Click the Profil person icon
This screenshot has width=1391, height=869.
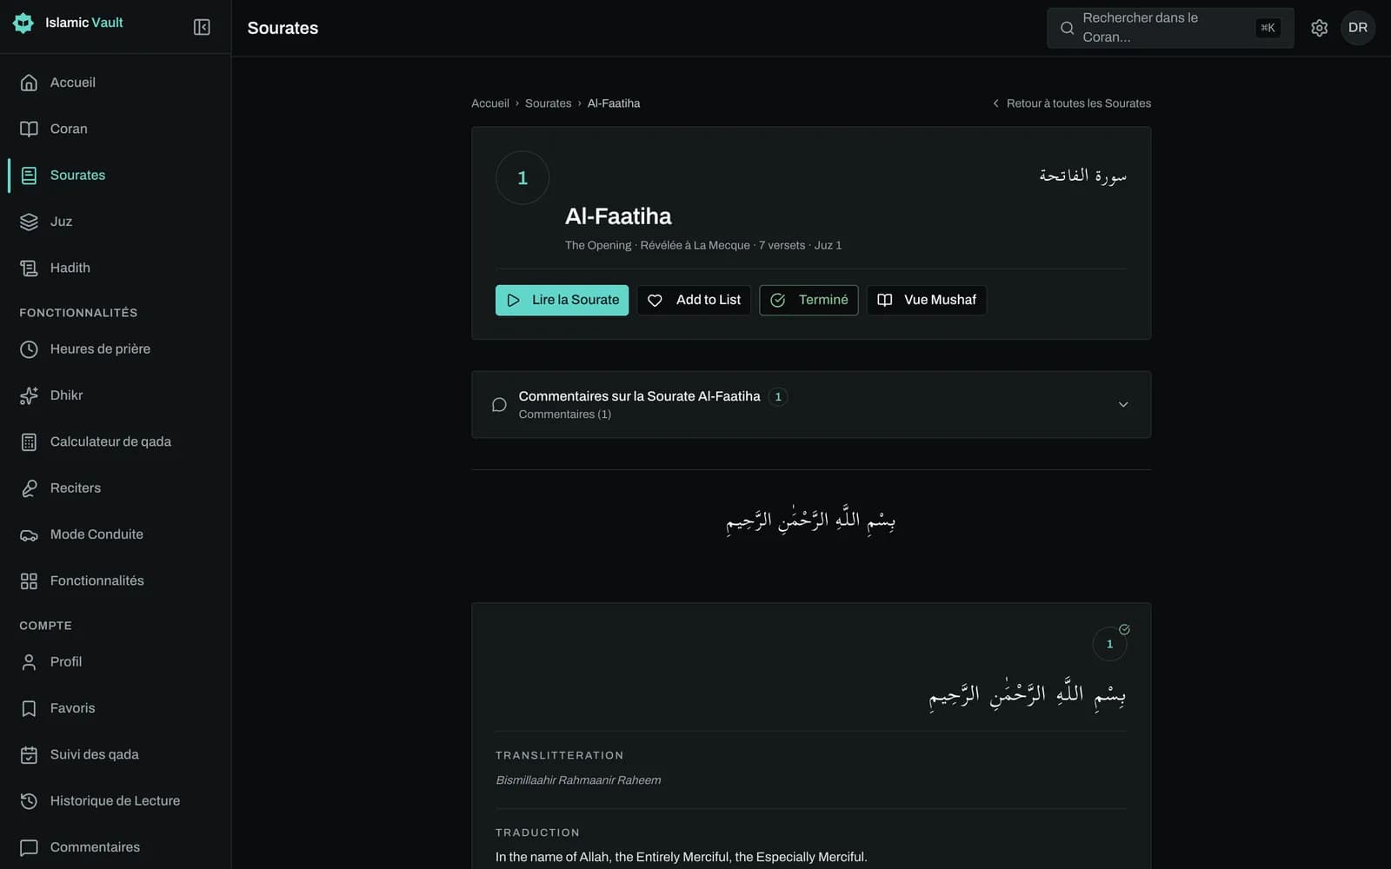(29, 662)
